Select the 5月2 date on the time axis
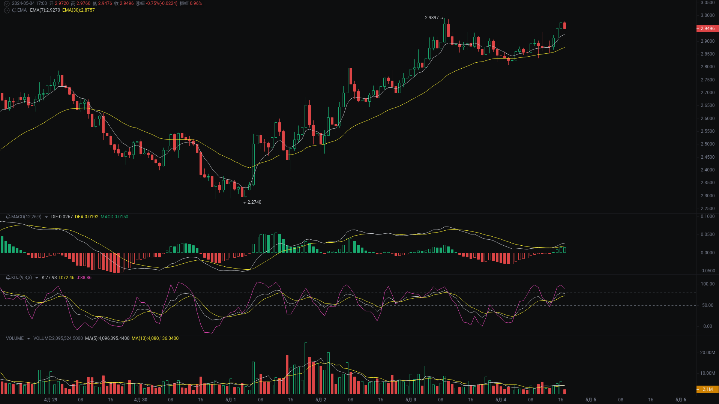This screenshot has height=404, width=719. 321,399
